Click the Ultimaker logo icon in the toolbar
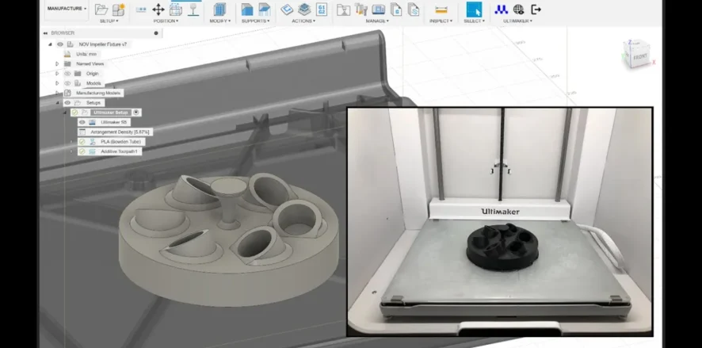 click(501, 10)
